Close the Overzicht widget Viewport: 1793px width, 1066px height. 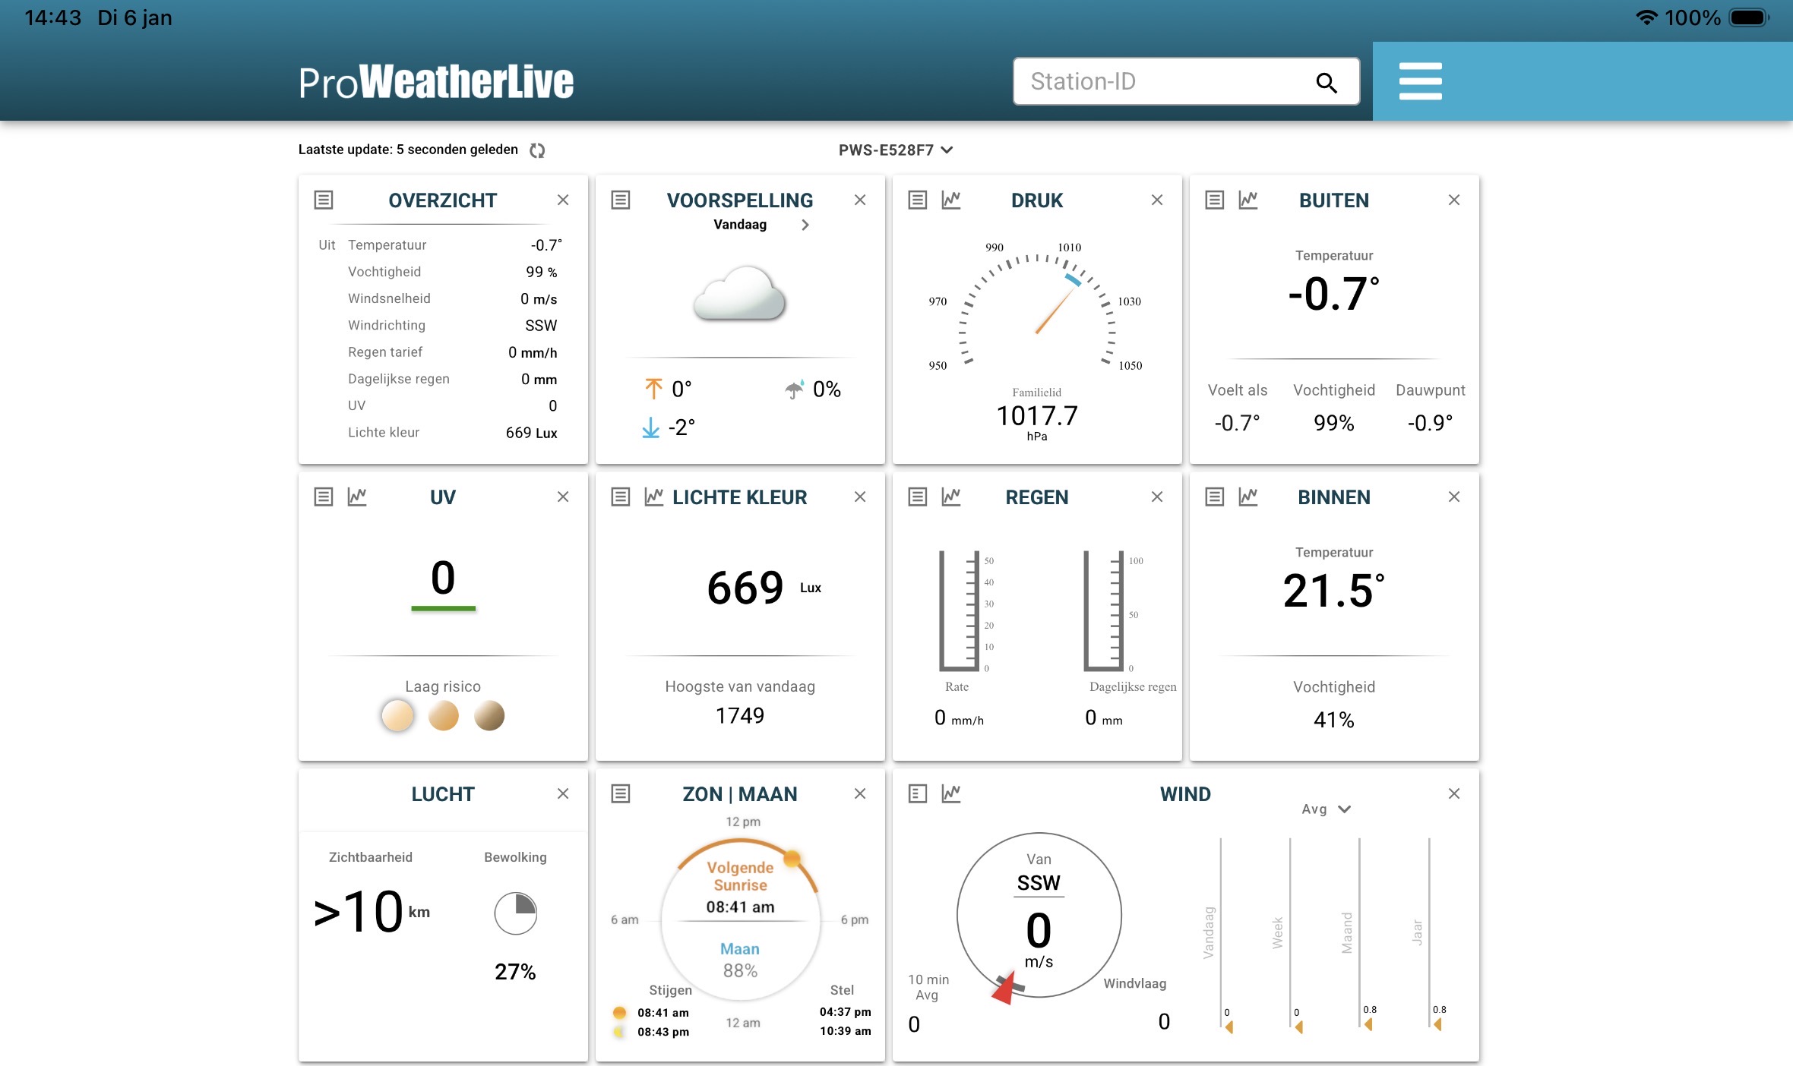coord(563,200)
